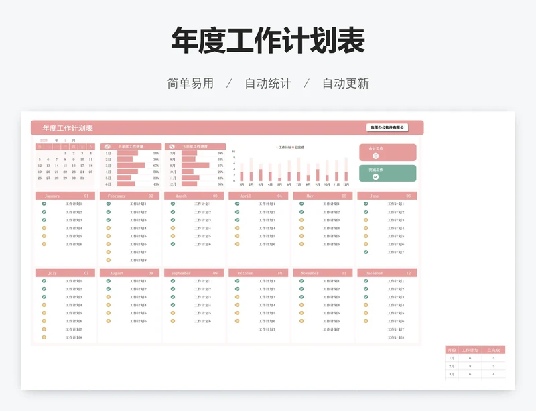
Task: Click April 工作计划2 green check icon
Action: pyautogui.click(x=237, y=212)
